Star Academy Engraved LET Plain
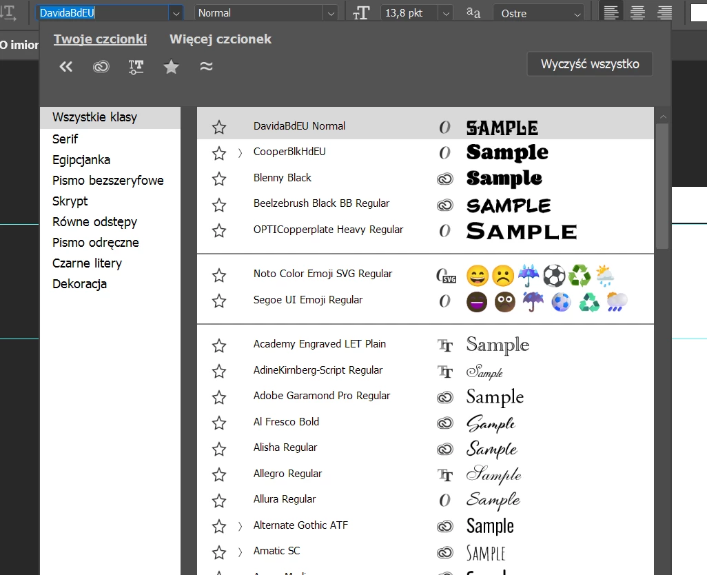707x575 pixels. coord(219,346)
